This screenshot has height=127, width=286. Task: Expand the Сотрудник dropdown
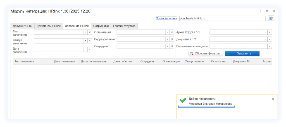tap(163, 47)
